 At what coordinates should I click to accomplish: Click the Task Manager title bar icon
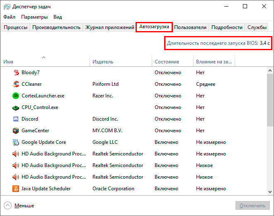[x=7, y=7]
